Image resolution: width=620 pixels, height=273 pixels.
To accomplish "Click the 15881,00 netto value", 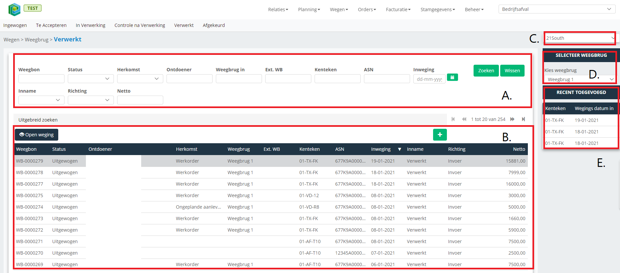I will point(515,161).
